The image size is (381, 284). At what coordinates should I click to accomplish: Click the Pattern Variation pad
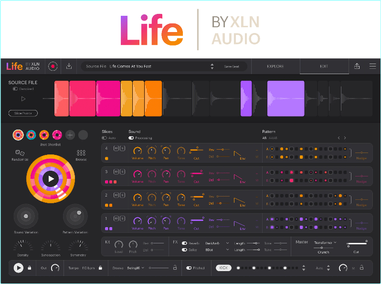[75, 216]
